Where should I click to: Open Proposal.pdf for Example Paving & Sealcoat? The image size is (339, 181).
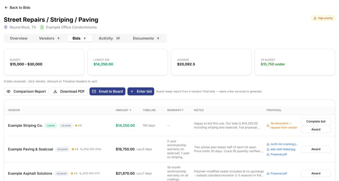(279, 154)
